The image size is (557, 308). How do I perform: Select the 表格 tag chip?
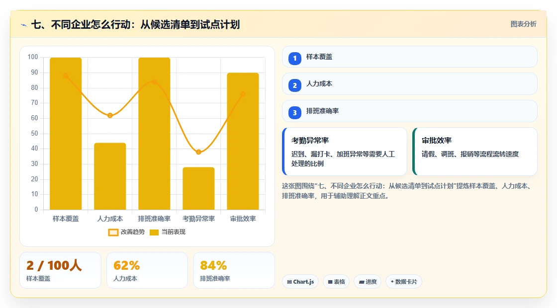click(336, 282)
